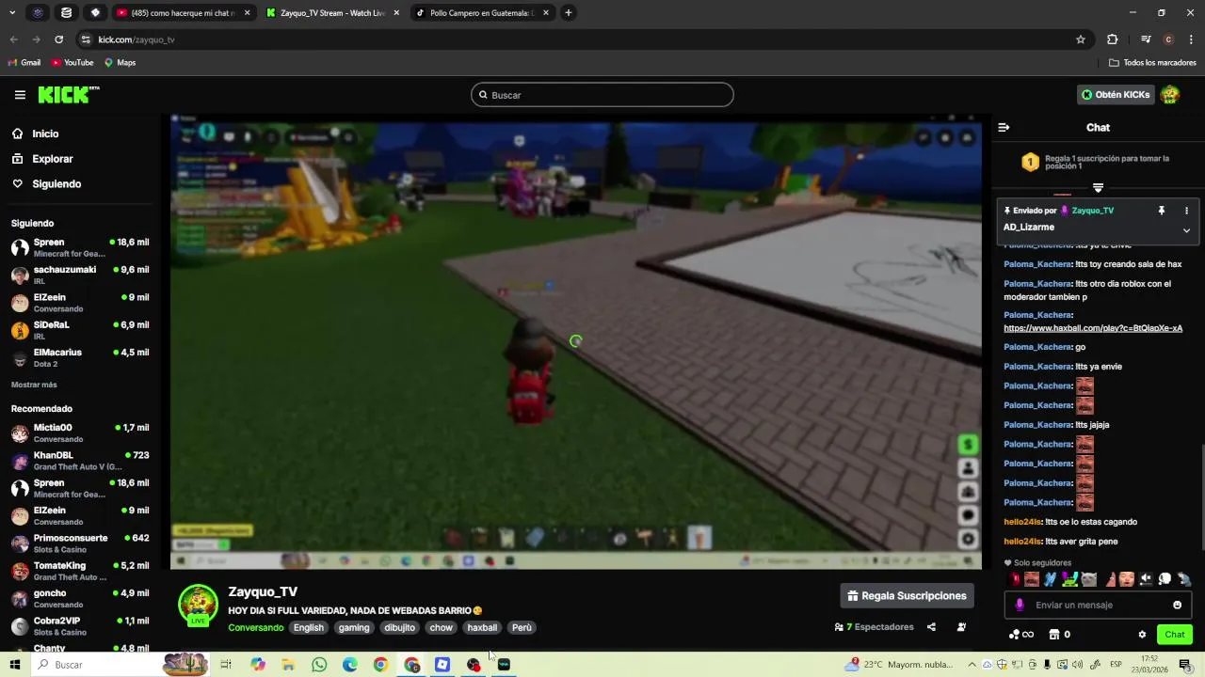Open the Kick hamburger menu
This screenshot has width=1205, height=677.
tap(20, 95)
